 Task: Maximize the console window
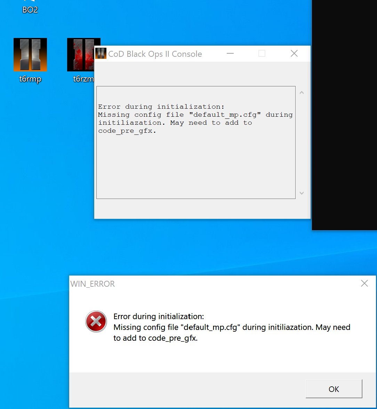click(x=261, y=53)
